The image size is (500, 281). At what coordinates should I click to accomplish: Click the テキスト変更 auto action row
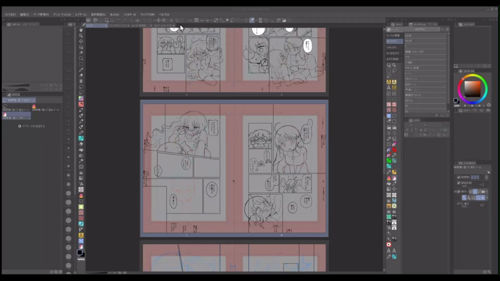425,68
